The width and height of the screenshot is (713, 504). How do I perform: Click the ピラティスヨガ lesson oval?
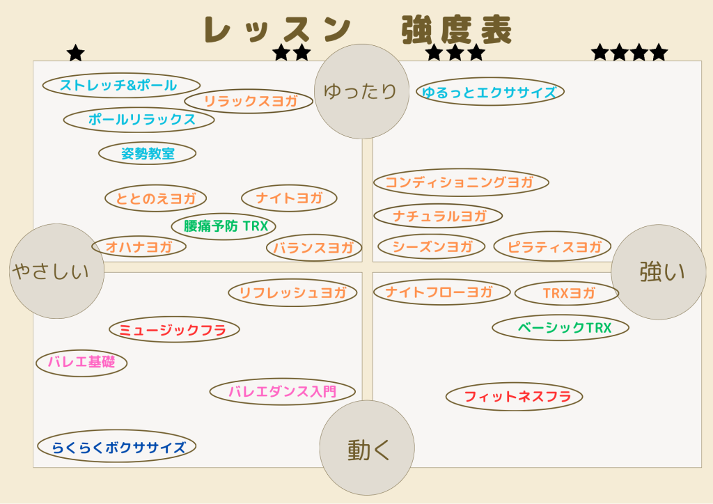(551, 246)
